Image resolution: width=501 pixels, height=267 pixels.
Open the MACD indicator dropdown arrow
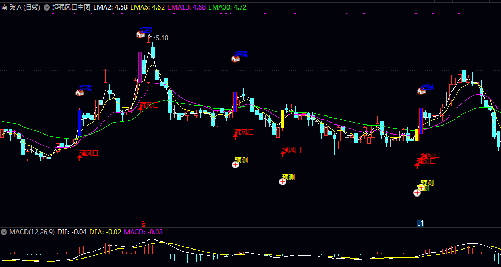tap(4, 232)
